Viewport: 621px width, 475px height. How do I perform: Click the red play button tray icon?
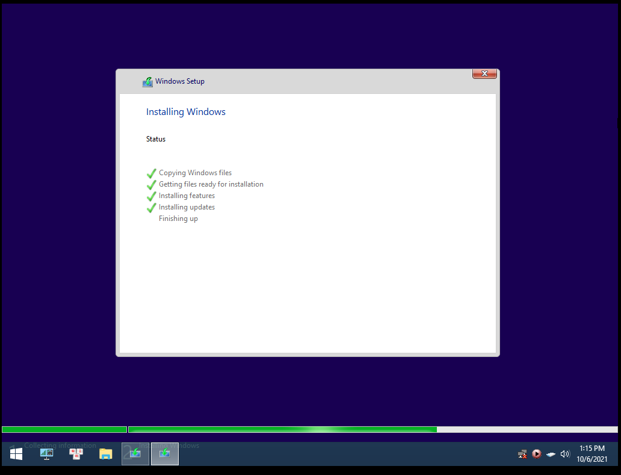[537, 454]
